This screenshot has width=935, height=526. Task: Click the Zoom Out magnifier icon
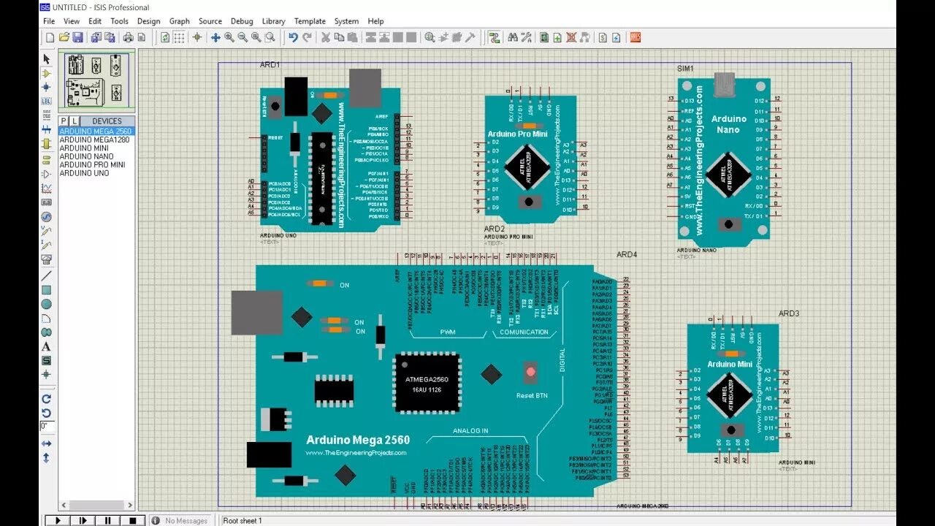(243, 37)
